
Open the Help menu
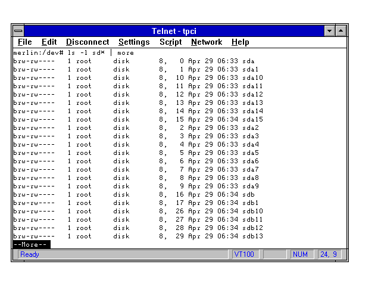tap(240, 42)
